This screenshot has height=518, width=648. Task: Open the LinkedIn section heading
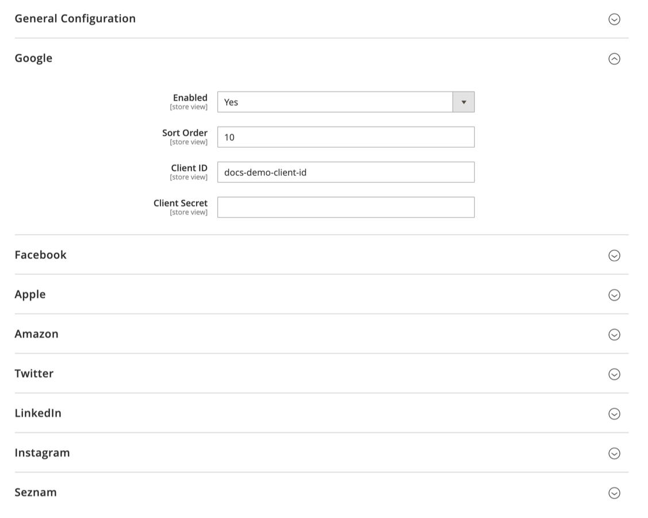tap(38, 413)
